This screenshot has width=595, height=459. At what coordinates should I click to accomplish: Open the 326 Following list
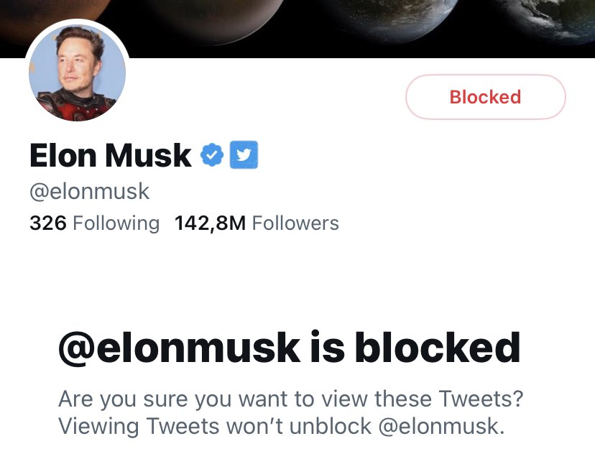click(94, 223)
